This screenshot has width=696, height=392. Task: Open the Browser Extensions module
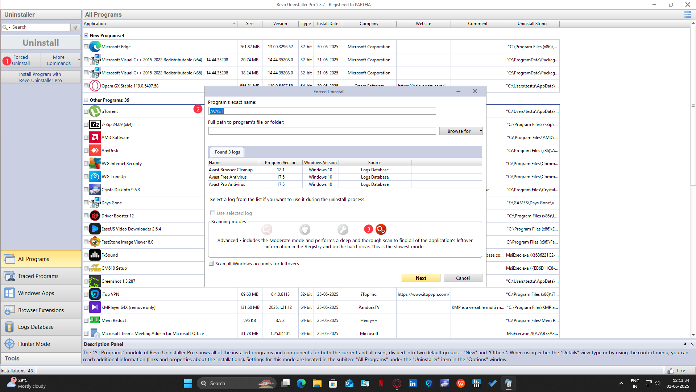pos(41,310)
